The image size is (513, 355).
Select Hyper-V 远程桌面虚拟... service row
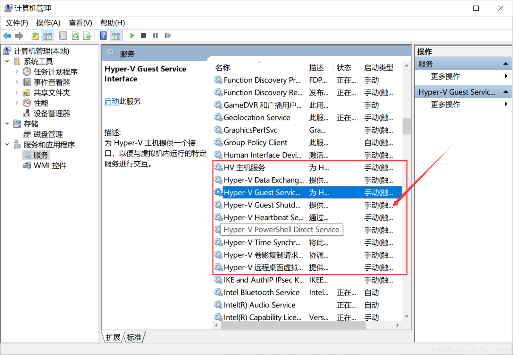click(308, 267)
